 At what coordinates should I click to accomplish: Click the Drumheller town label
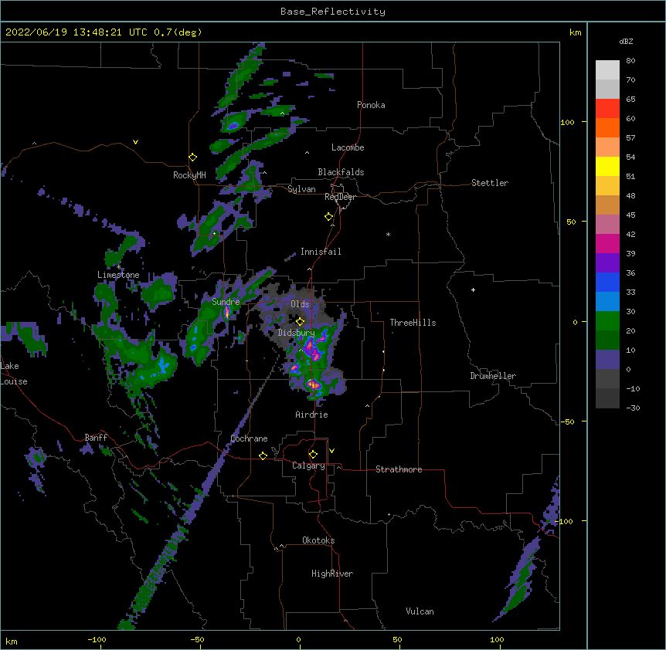click(x=493, y=376)
